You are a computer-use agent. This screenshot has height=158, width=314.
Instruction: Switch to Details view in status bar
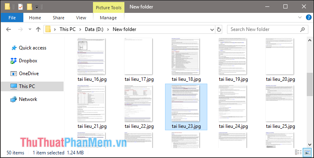coord(298,152)
